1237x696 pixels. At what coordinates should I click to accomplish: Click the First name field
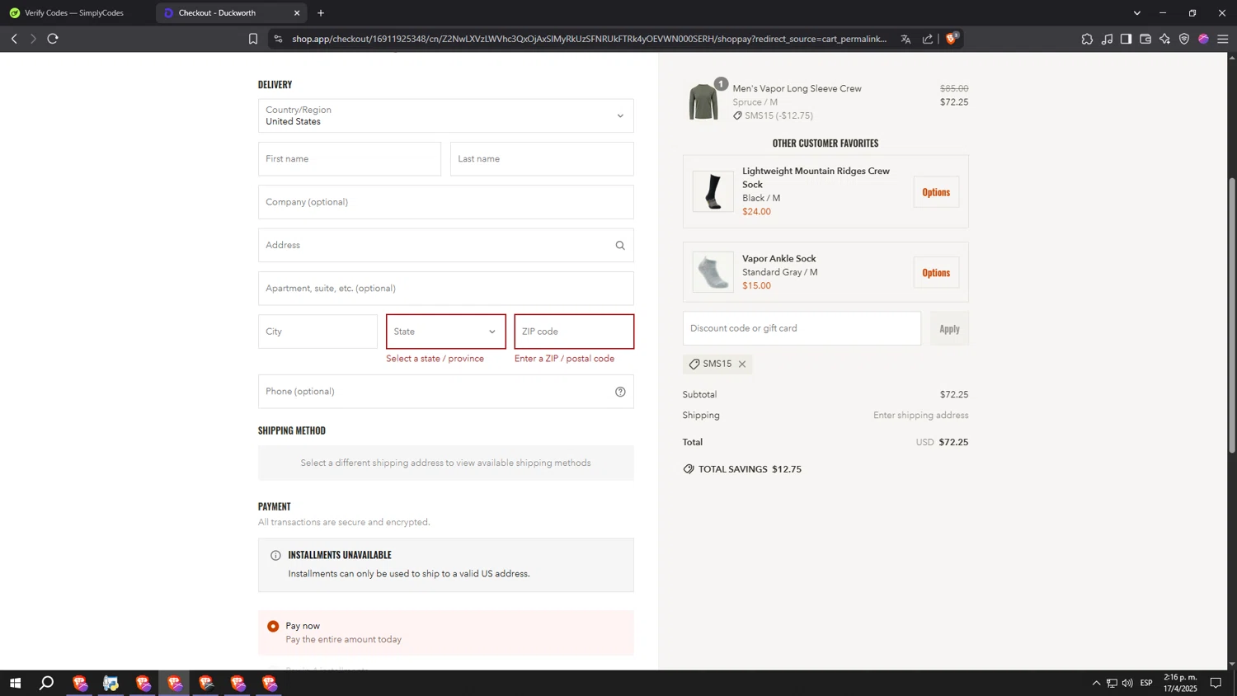coord(350,159)
